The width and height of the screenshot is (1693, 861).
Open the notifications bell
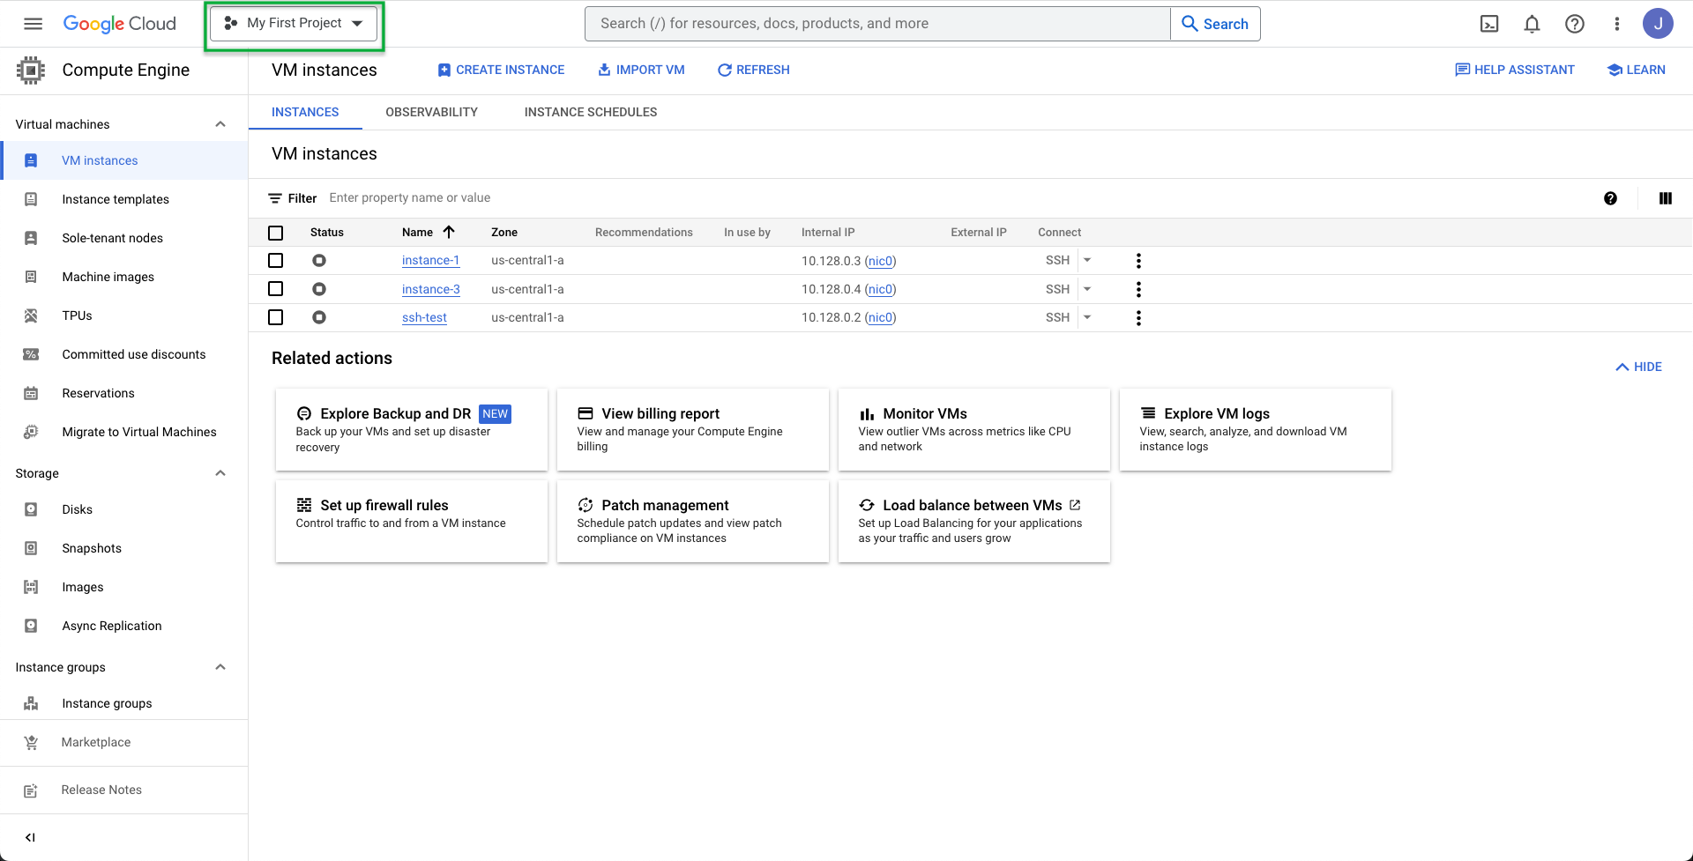click(x=1532, y=24)
